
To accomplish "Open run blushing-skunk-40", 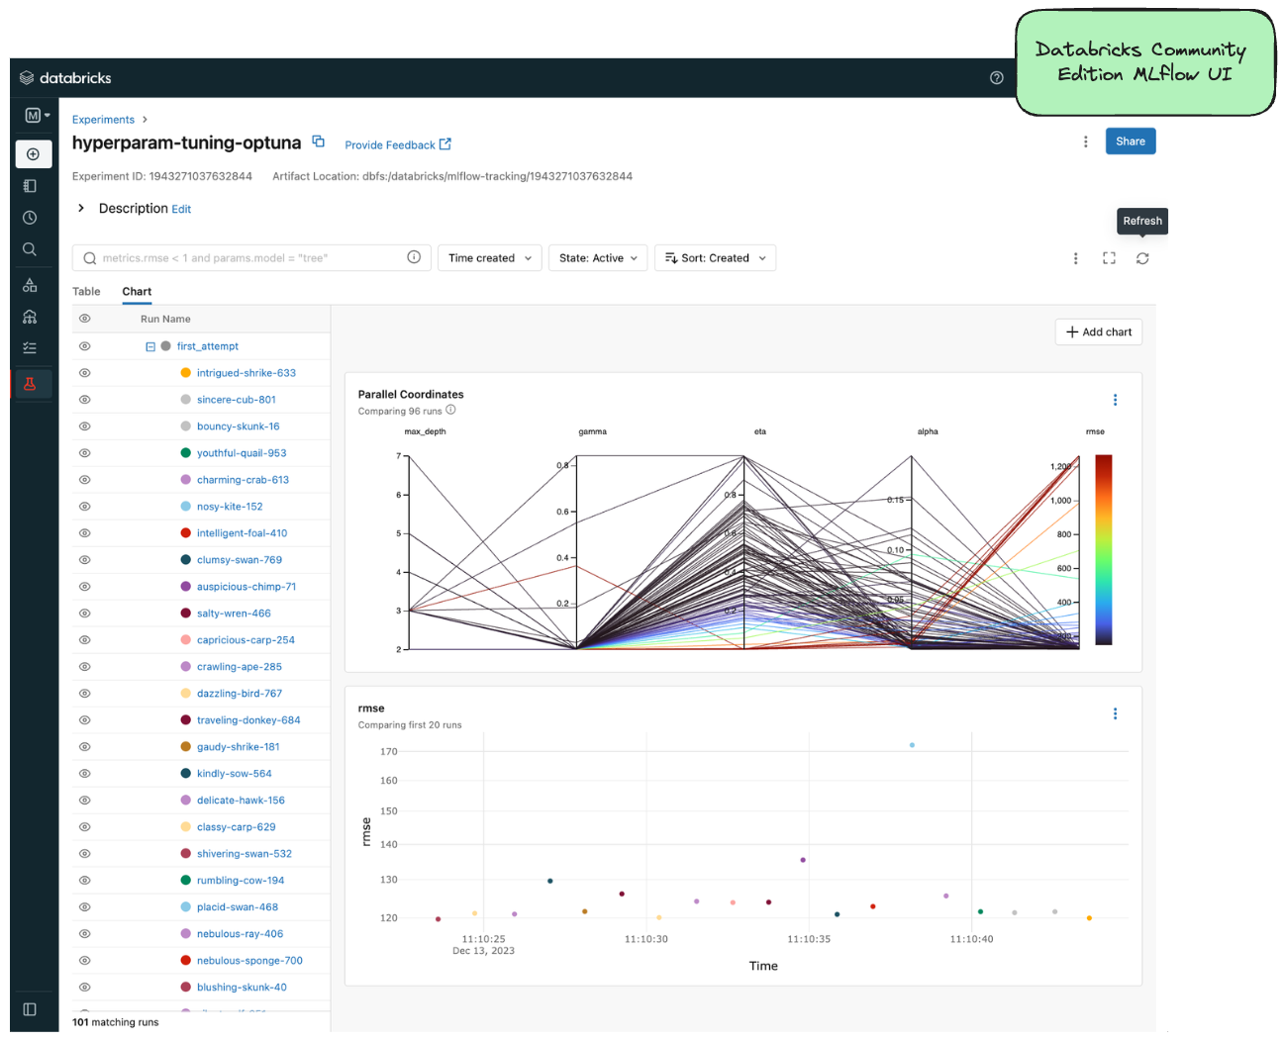I will click(242, 988).
